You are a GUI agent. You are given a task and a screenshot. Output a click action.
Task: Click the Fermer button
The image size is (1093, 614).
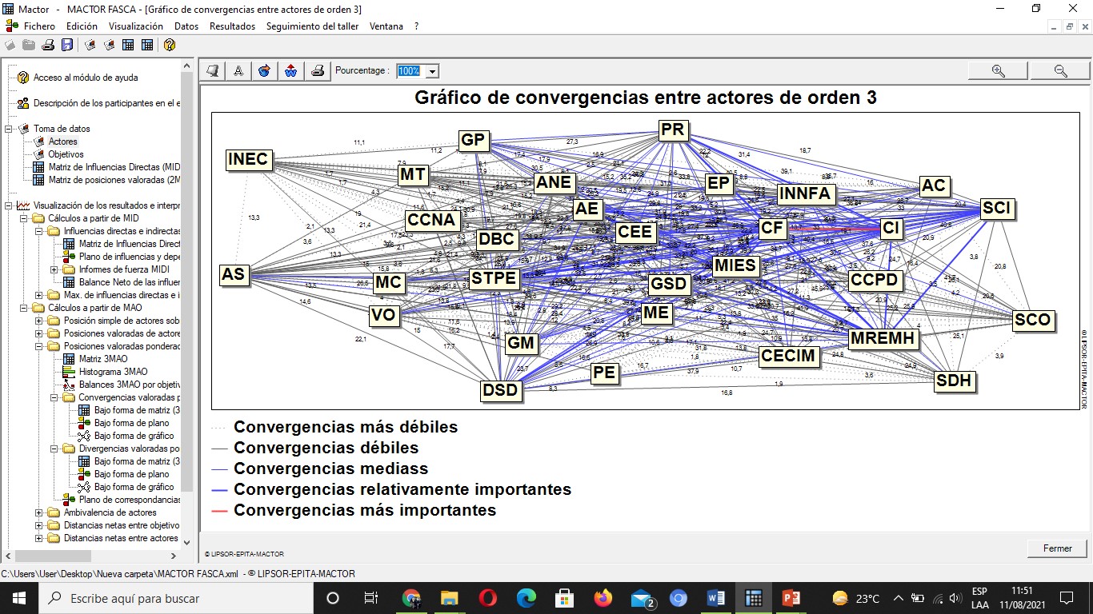1057,548
